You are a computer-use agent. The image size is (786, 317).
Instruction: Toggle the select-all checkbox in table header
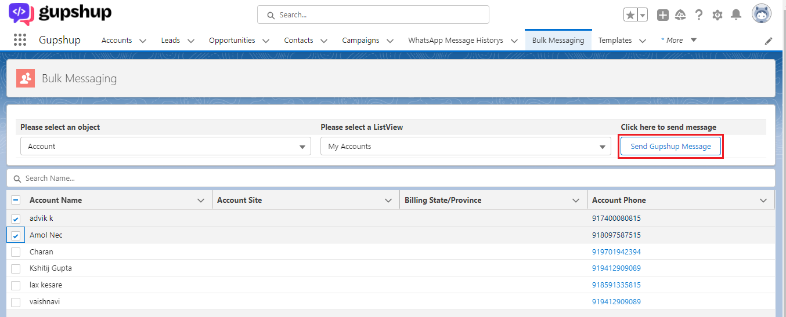(16, 200)
